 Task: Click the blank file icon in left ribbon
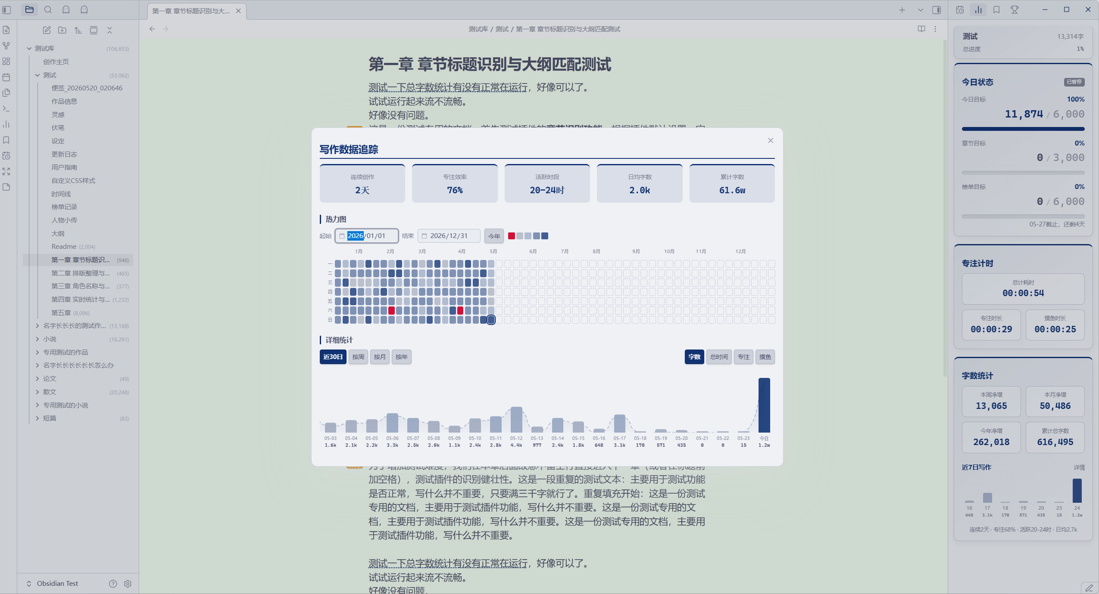(x=6, y=187)
